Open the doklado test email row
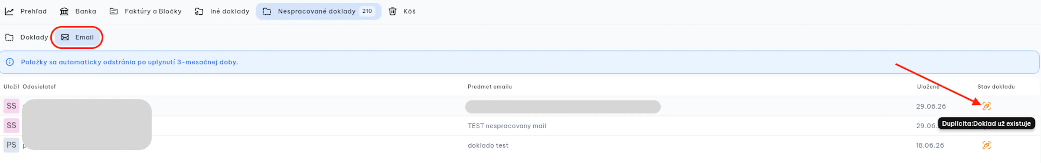Image resolution: width=1041 pixels, height=163 pixels. (520, 145)
